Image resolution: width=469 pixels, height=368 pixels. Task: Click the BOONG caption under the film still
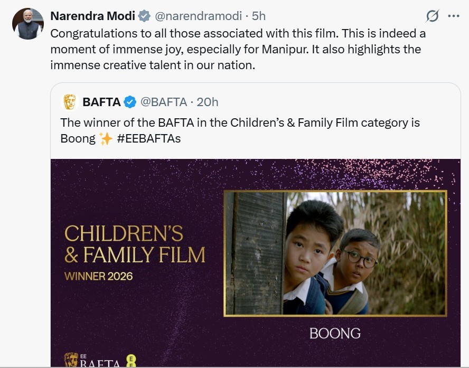click(x=335, y=333)
